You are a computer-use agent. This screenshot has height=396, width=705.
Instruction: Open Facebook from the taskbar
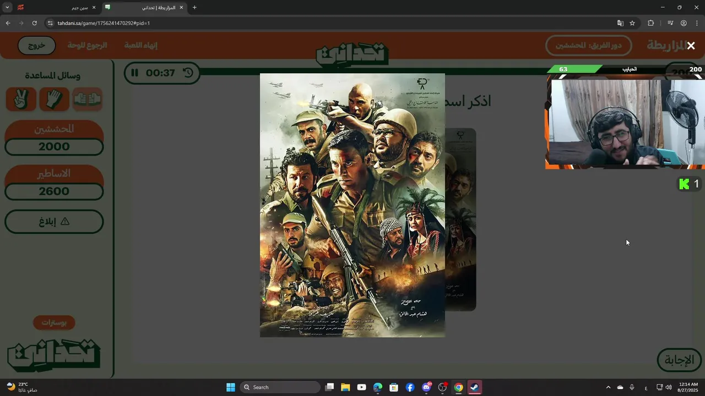(x=410, y=387)
